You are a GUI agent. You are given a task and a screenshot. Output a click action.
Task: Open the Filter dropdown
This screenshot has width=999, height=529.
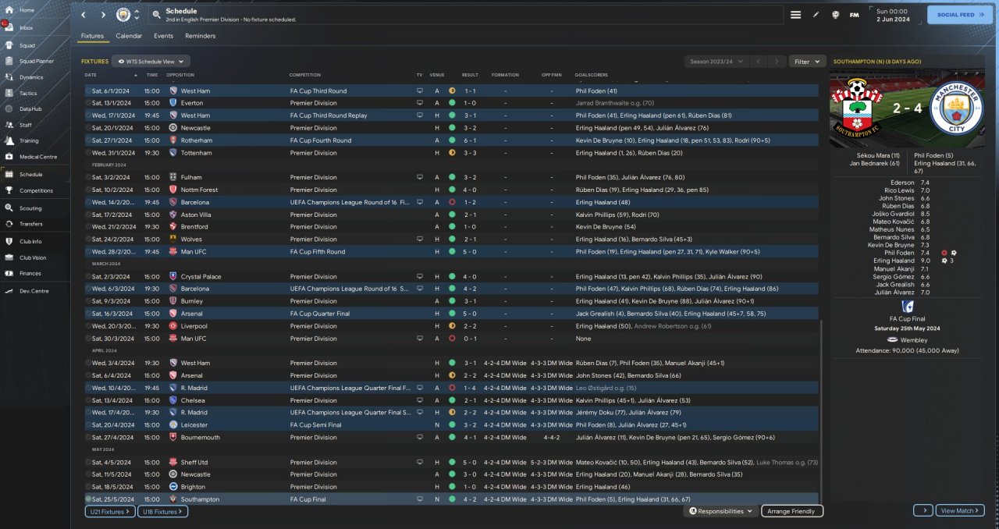click(807, 61)
